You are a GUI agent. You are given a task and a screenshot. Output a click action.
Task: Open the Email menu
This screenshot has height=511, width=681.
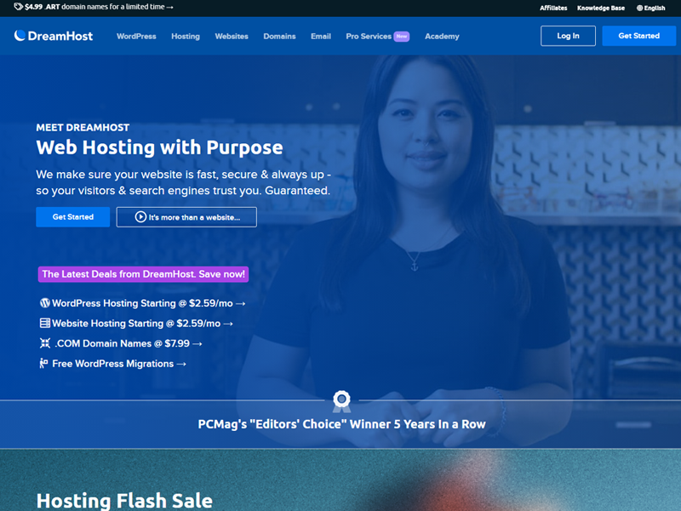pos(321,36)
